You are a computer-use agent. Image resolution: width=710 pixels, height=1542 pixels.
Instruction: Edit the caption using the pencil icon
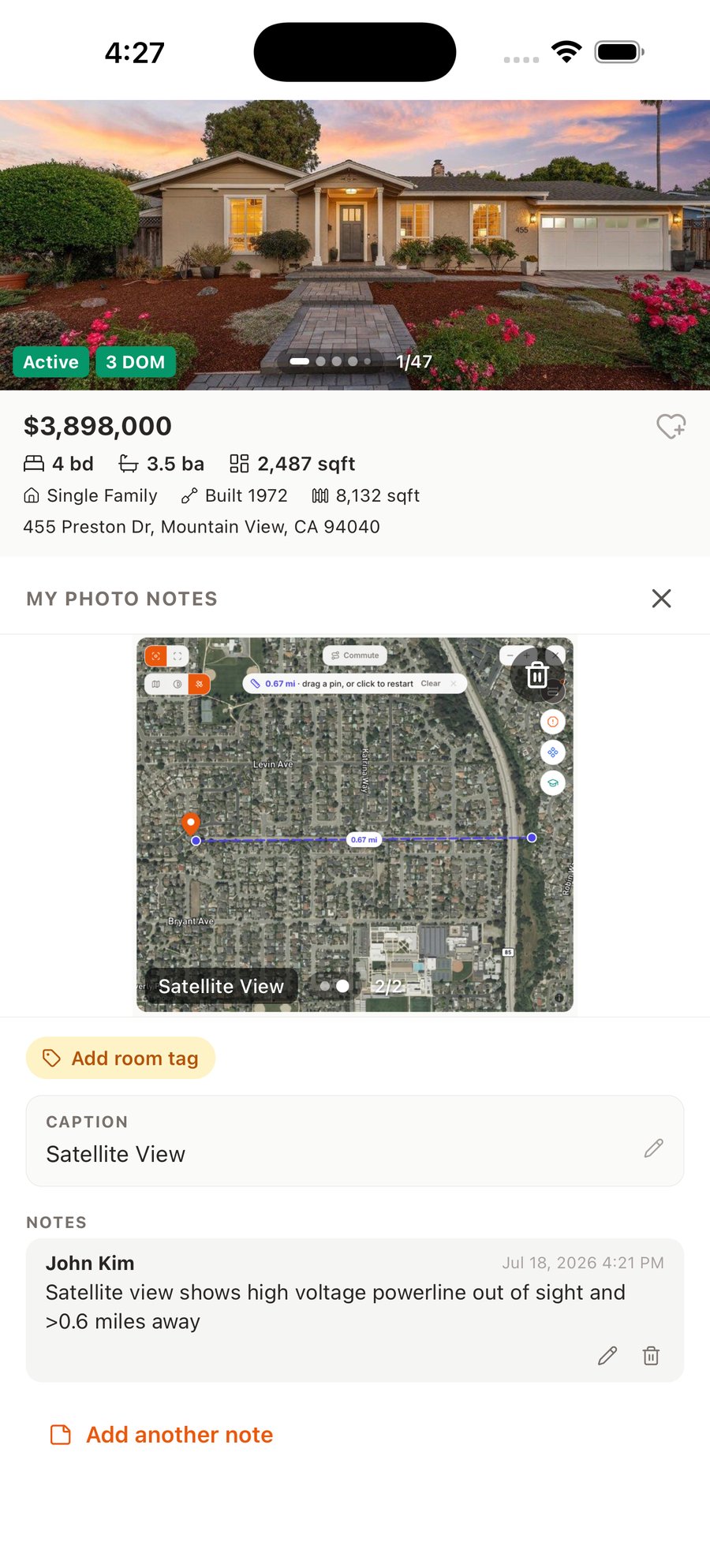point(653,1148)
